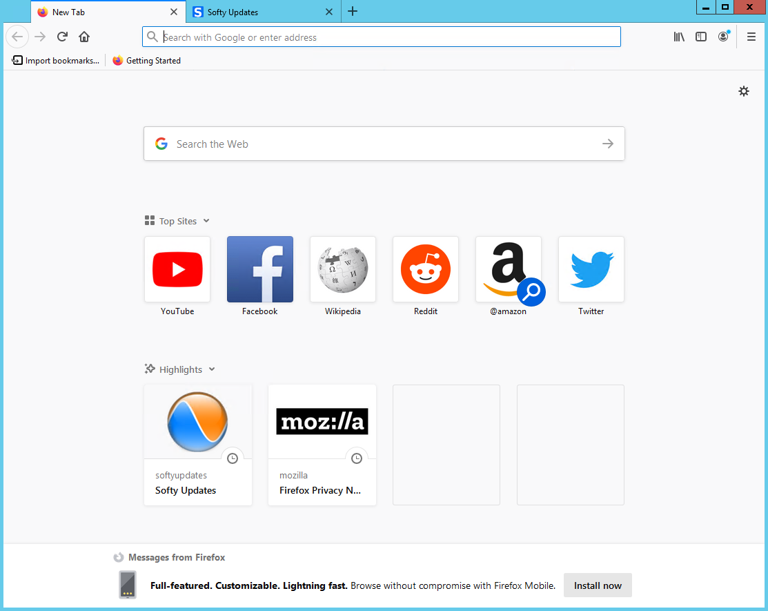Open a new tab with plus button
768x611 pixels.
click(x=353, y=11)
